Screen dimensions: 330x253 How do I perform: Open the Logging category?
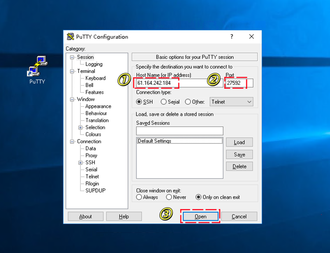[94, 64]
